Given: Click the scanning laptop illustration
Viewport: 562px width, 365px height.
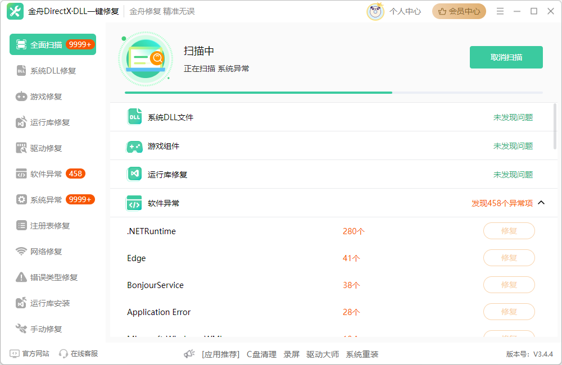Looking at the screenshot, I should [146, 59].
